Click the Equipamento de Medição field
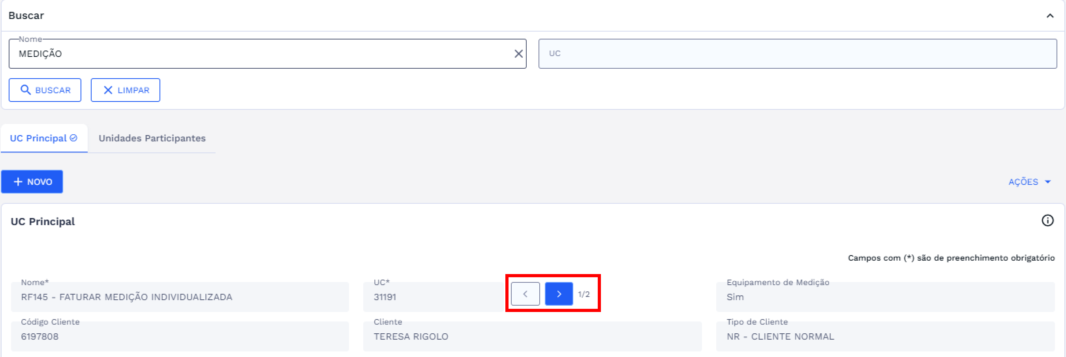 pyautogui.click(x=885, y=297)
